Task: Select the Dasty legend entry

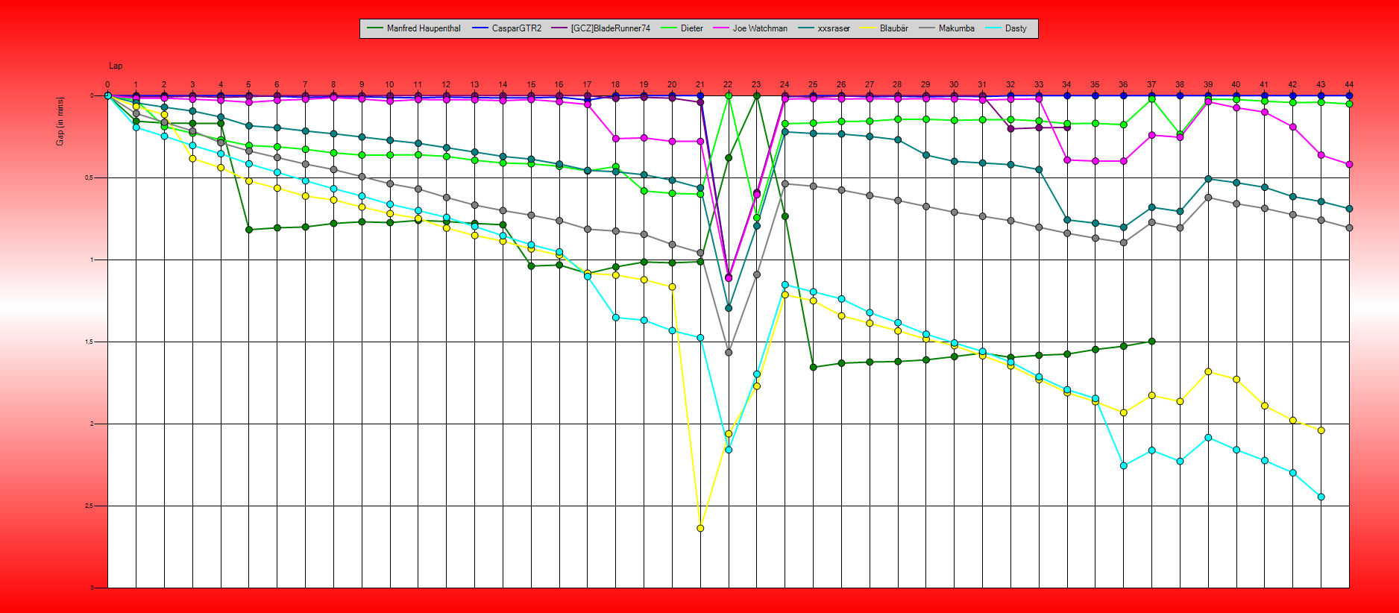Action: (x=1005, y=28)
